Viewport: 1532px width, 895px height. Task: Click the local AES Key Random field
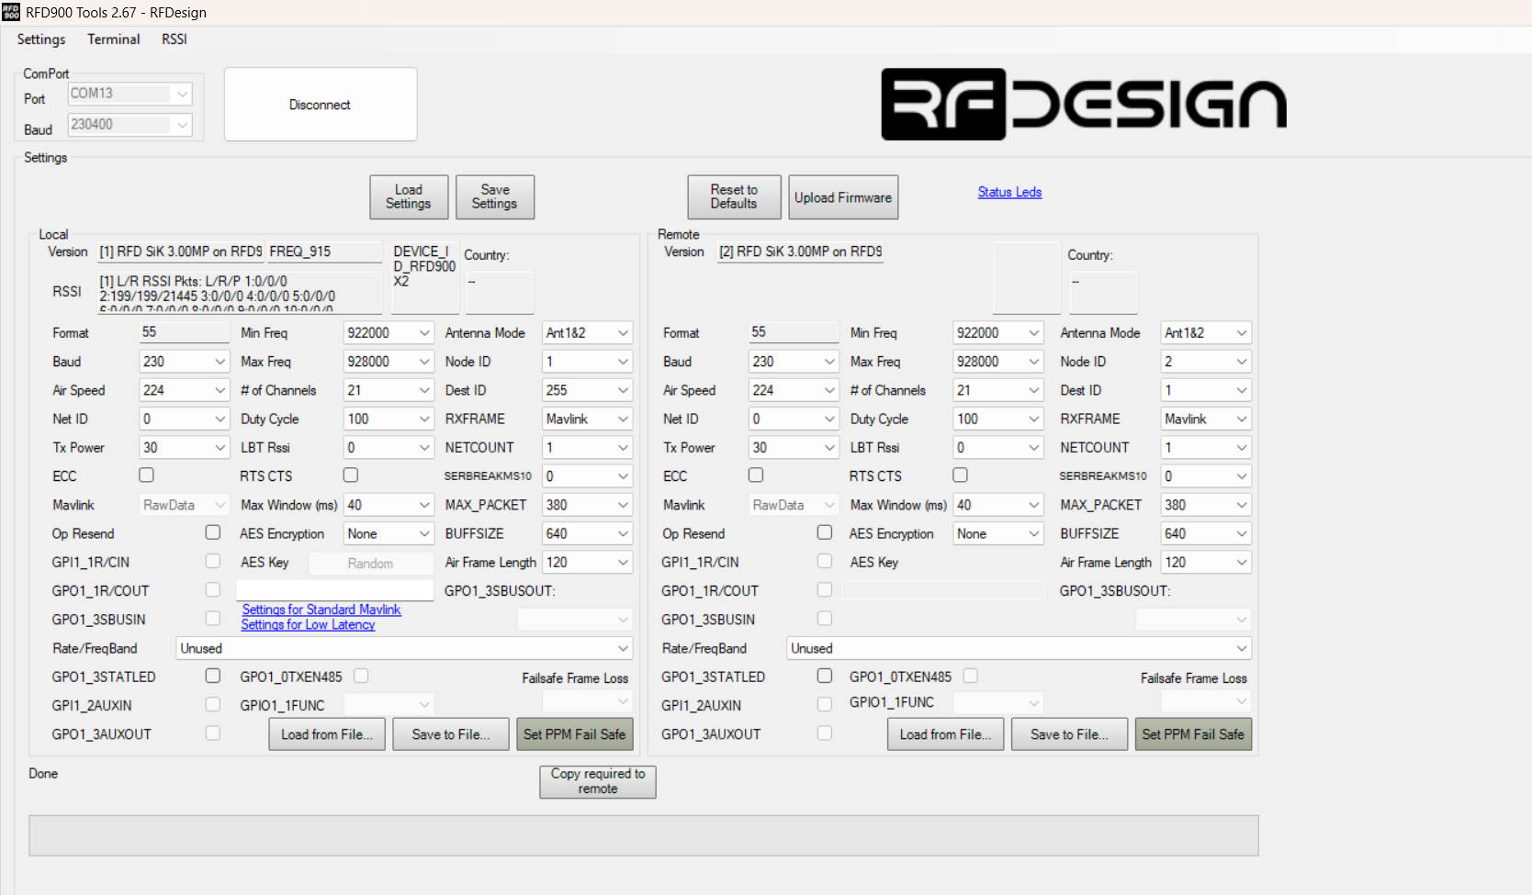371,564
